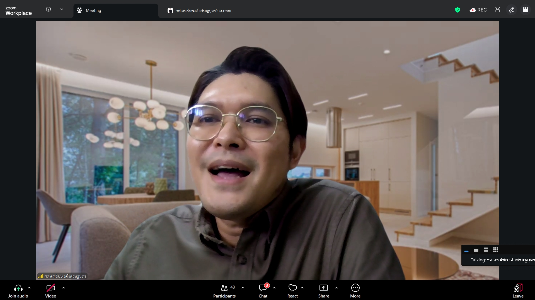535x300 pixels.
Task: Expand chat options chevron
Action: 274,288
